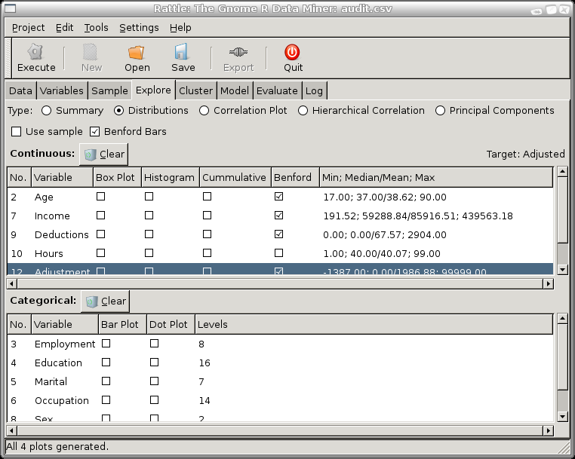
Task: Check Histogram for Age
Action: click(x=149, y=197)
